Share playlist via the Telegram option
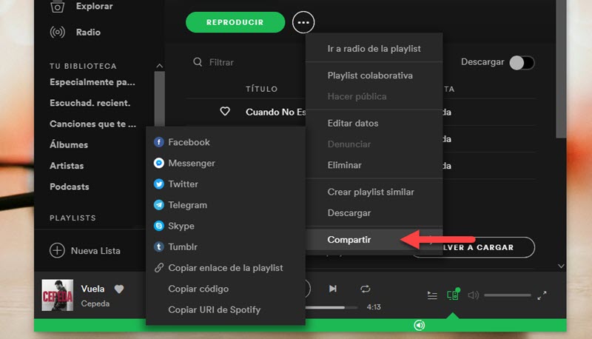This screenshot has height=339, width=592. click(187, 205)
